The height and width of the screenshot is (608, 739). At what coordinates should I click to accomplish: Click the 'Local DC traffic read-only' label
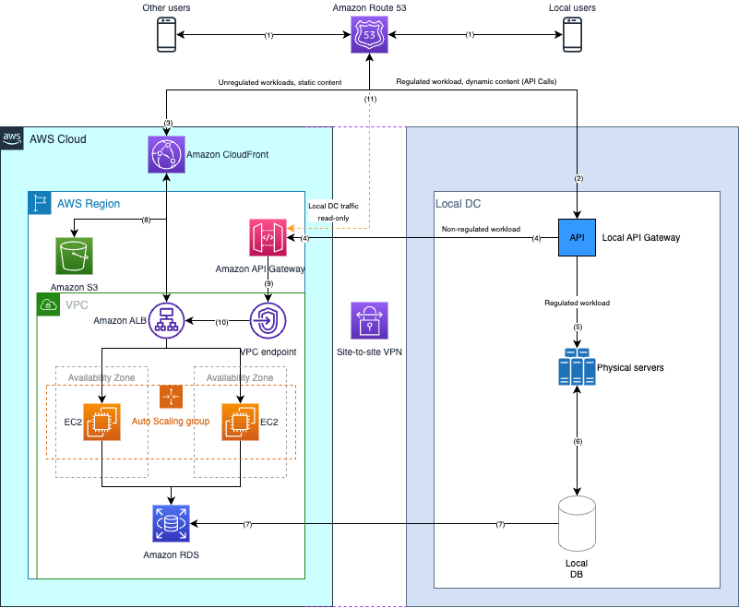point(333,212)
